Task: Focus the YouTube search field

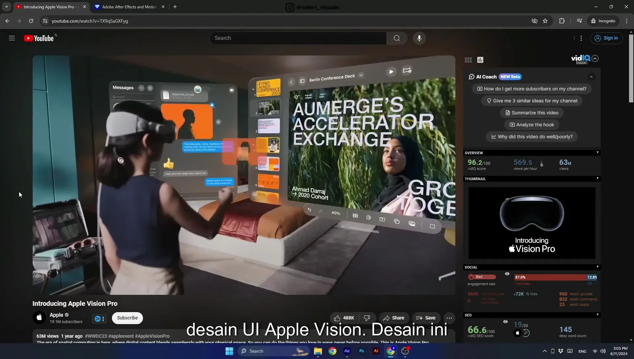Action: [x=298, y=38]
